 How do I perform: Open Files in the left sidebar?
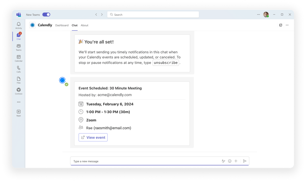(19, 80)
